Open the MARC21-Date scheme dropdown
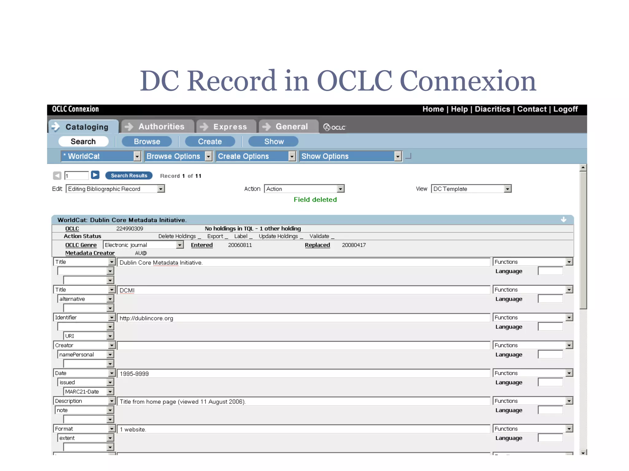This screenshot has height=471, width=629. [89, 392]
